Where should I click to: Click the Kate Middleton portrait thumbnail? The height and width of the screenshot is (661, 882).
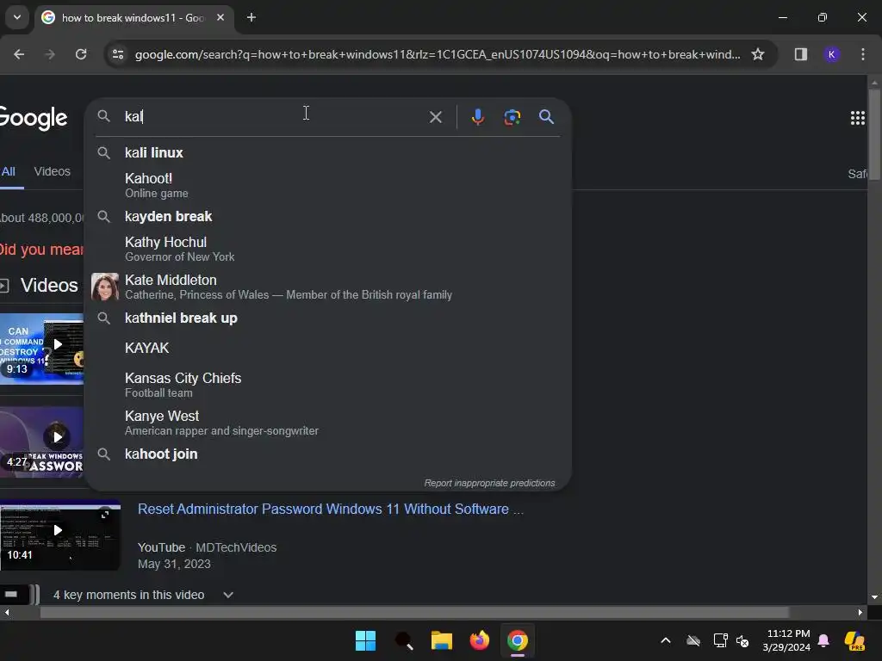pyautogui.click(x=104, y=287)
